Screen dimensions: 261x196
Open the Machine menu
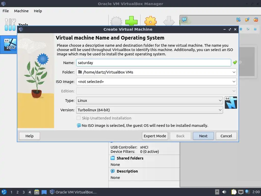click(x=21, y=11)
